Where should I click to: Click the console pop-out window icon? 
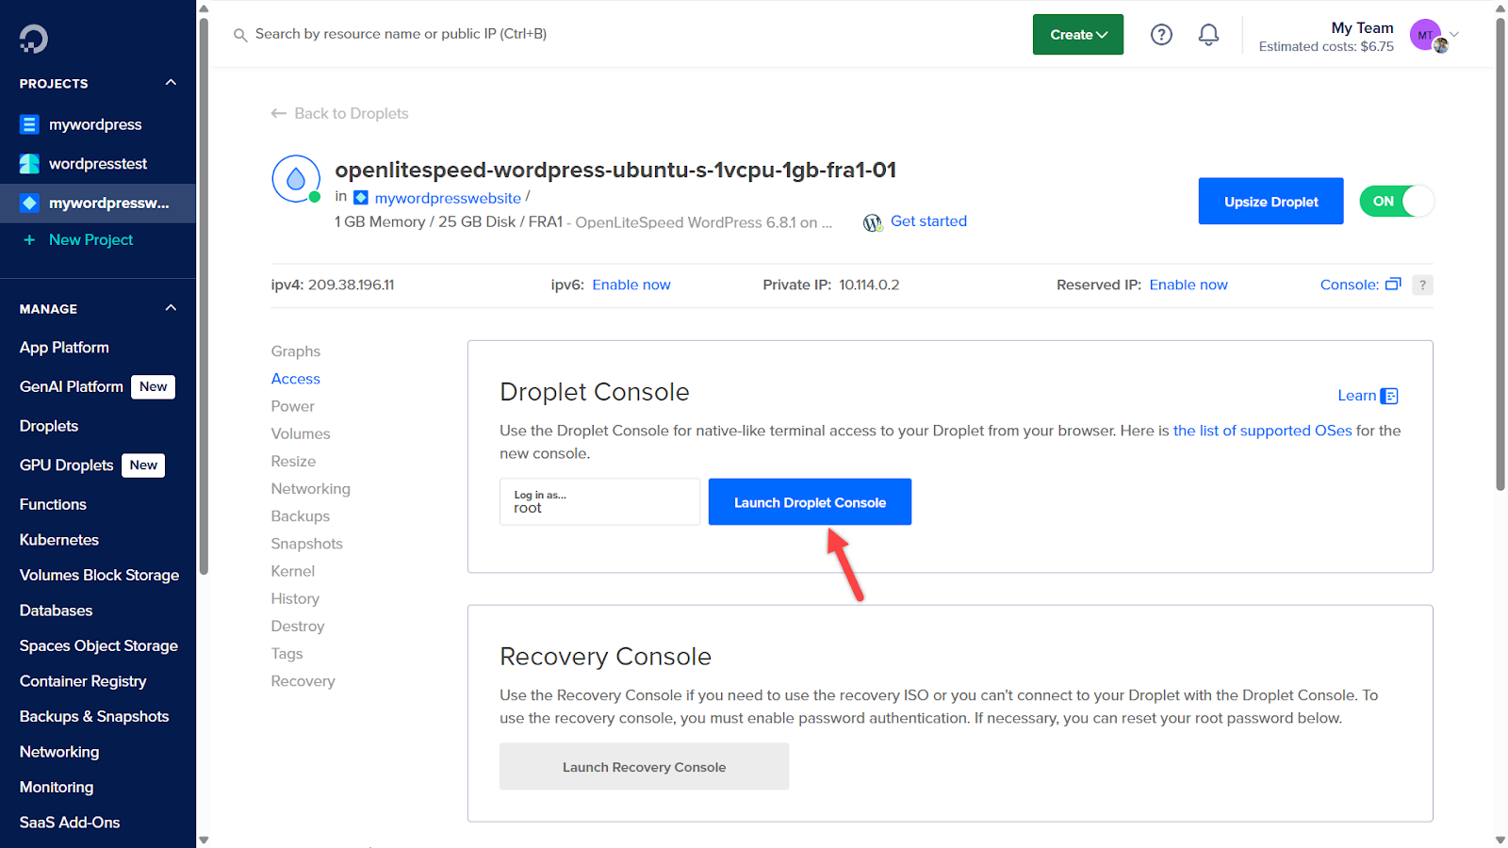click(1393, 284)
